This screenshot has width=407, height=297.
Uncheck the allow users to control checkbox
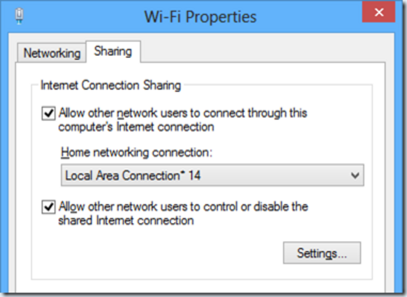(x=49, y=207)
